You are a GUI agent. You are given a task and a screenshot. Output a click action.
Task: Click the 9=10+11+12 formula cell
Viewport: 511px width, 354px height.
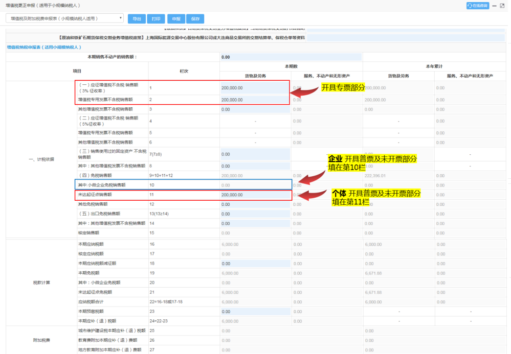pos(161,175)
